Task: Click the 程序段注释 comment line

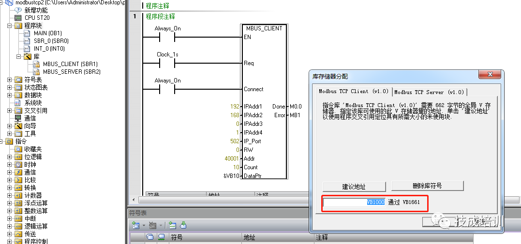Action: 161,16
